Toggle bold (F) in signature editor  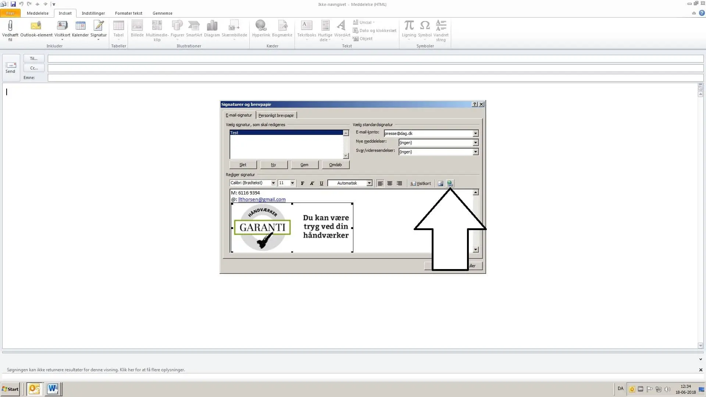pyautogui.click(x=302, y=183)
